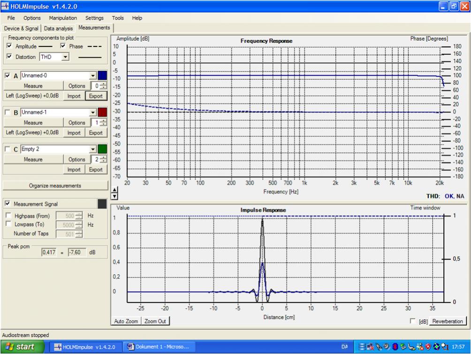This screenshot has height=354, width=471.
Task: Toggle the impulse response [dB] checkbox
Action: [x=413, y=321]
